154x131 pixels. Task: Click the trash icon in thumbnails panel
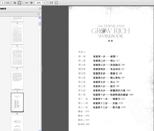[38, 14]
